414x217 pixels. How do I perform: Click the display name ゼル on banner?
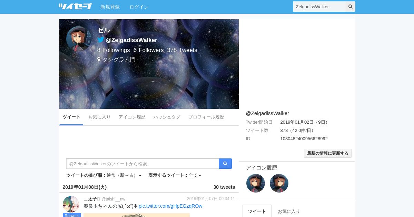point(103,30)
